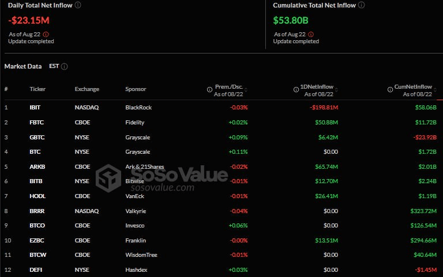Click the Hashdex sponsor cell
Viewport: 443px width, 277px height.
pos(136,270)
